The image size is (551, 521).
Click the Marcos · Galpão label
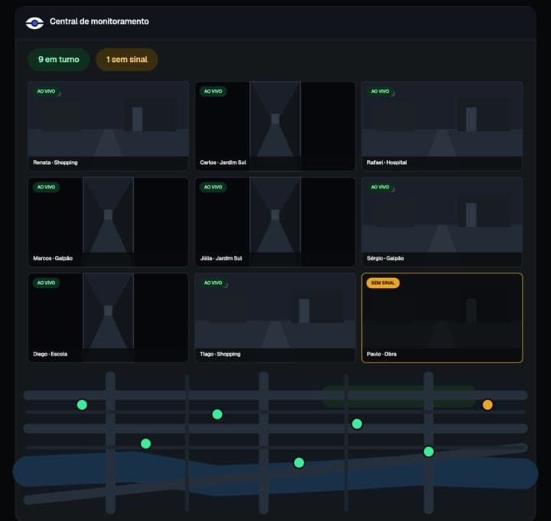coord(53,258)
